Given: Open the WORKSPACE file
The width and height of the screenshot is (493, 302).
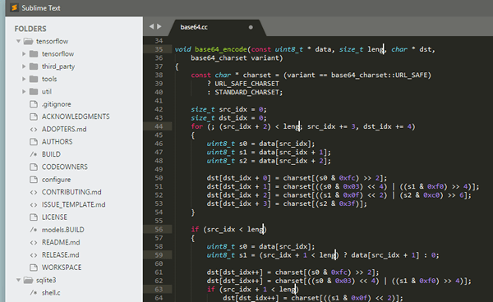Looking at the screenshot, I should 62,268.
